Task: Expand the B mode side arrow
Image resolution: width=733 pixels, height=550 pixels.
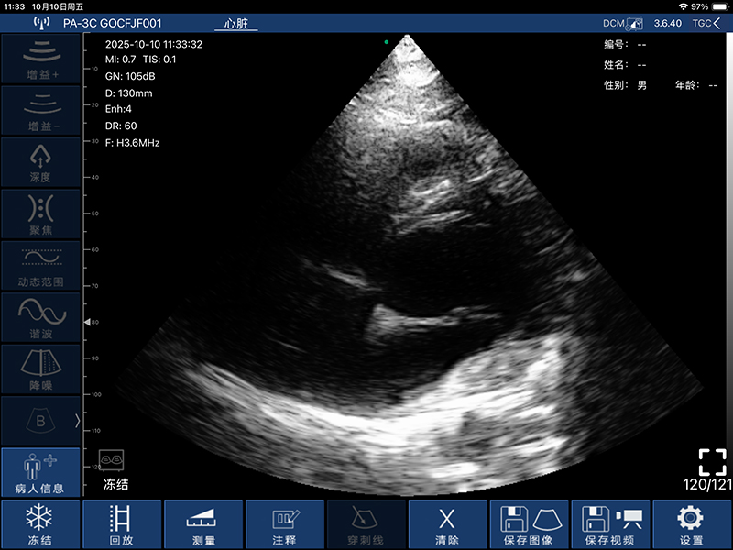Action: pos(77,421)
